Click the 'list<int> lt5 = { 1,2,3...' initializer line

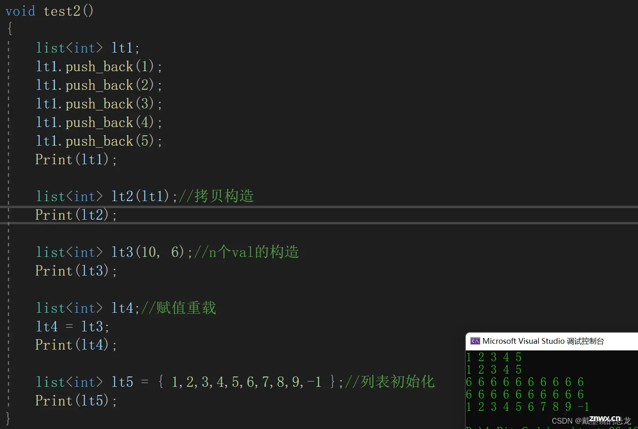pyautogui.click(x=190, y=382)
